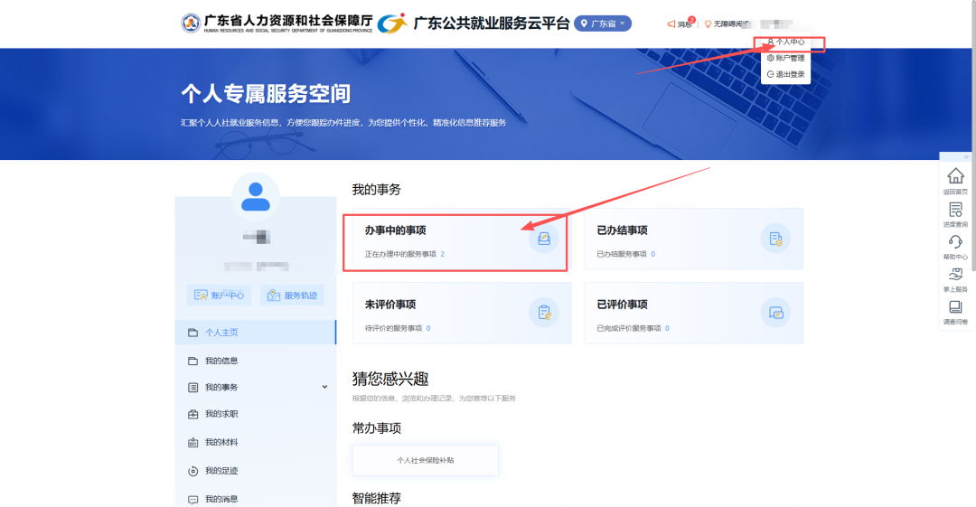Open the 调查问卷 survey icon
This screenshot has height=507, width=976.
[x=955, y=306]
